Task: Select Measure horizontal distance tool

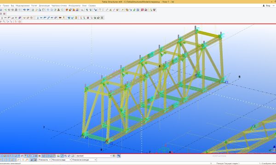Action: pyautogui.click(x=100, y=10)
